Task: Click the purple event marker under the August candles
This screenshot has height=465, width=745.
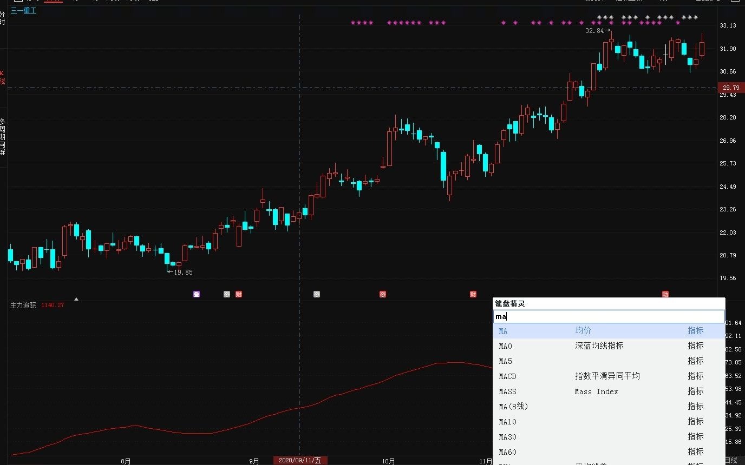Action: [x=197, y=294]
